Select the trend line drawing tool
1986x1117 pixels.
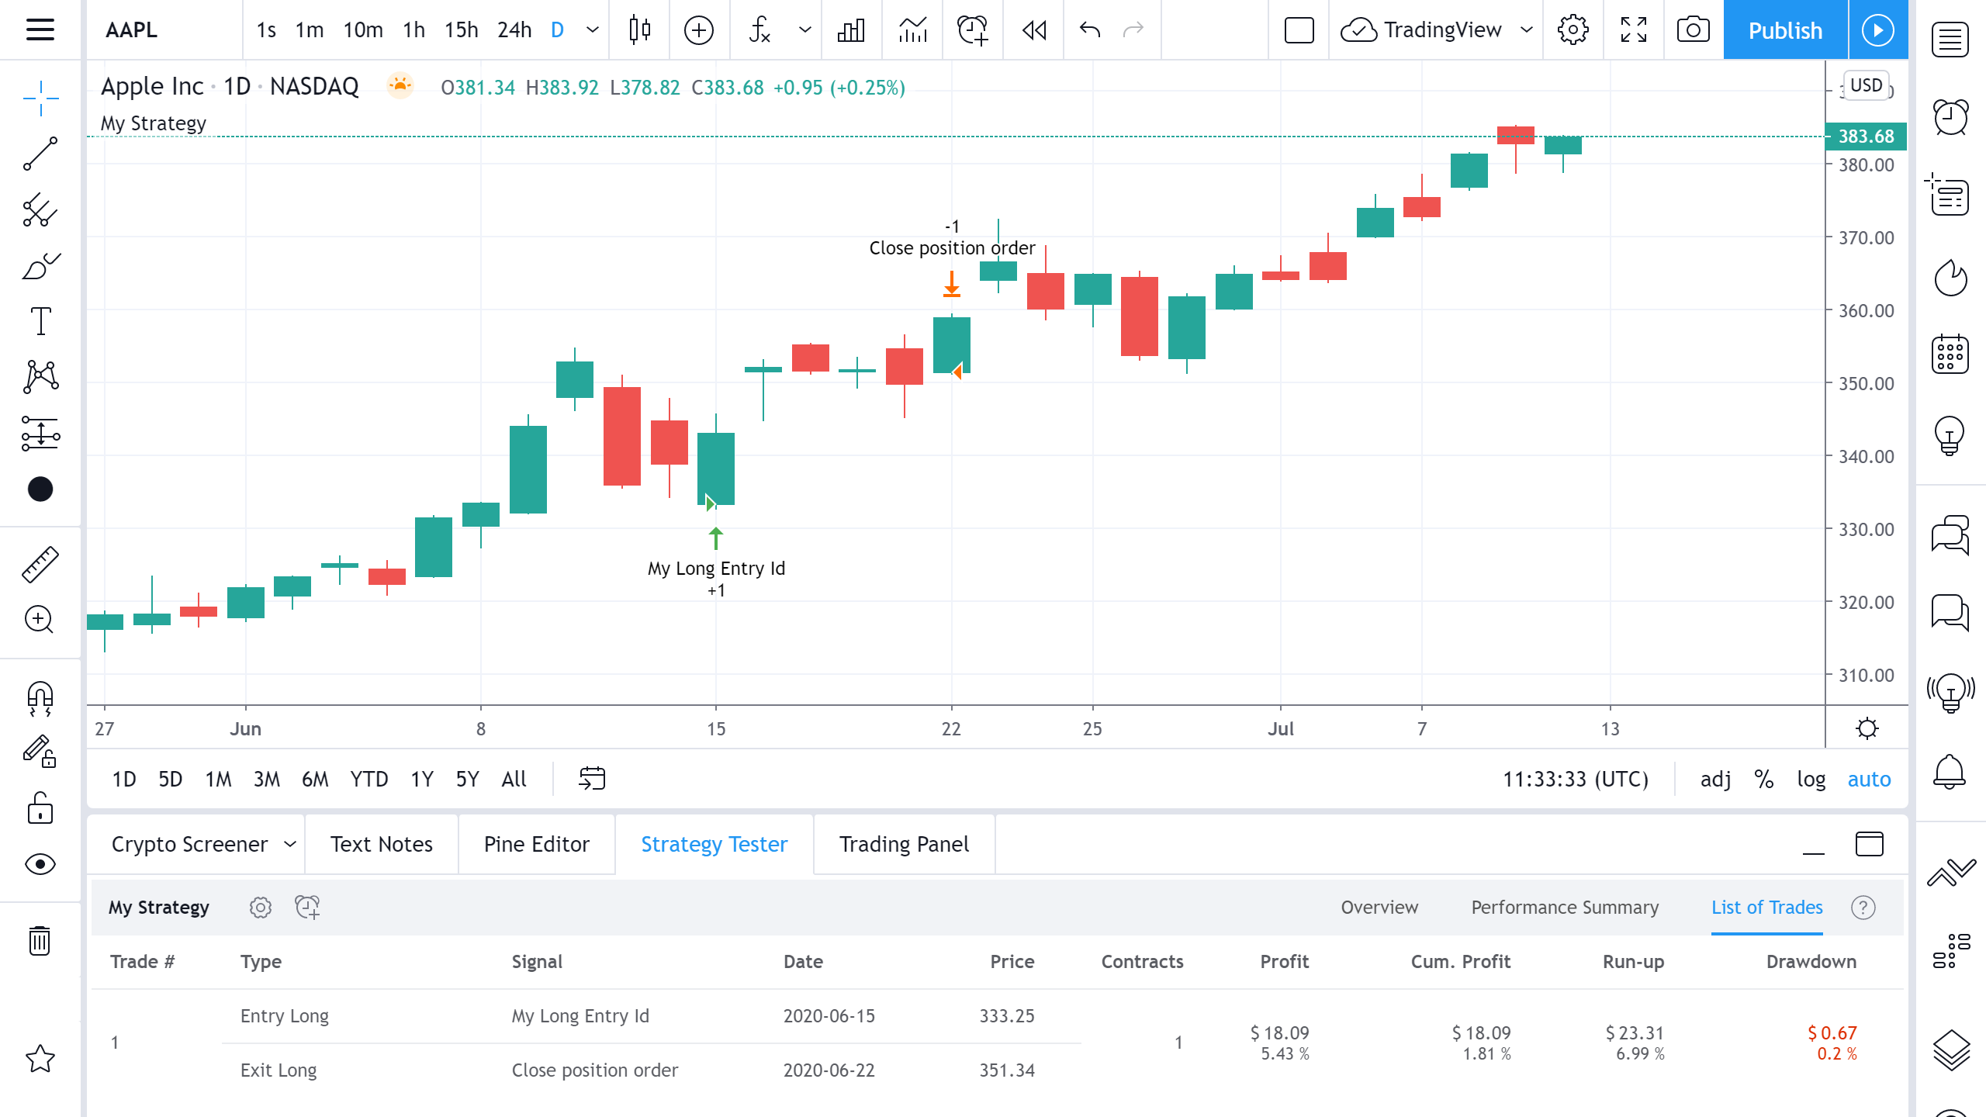[x=40, y=154]
